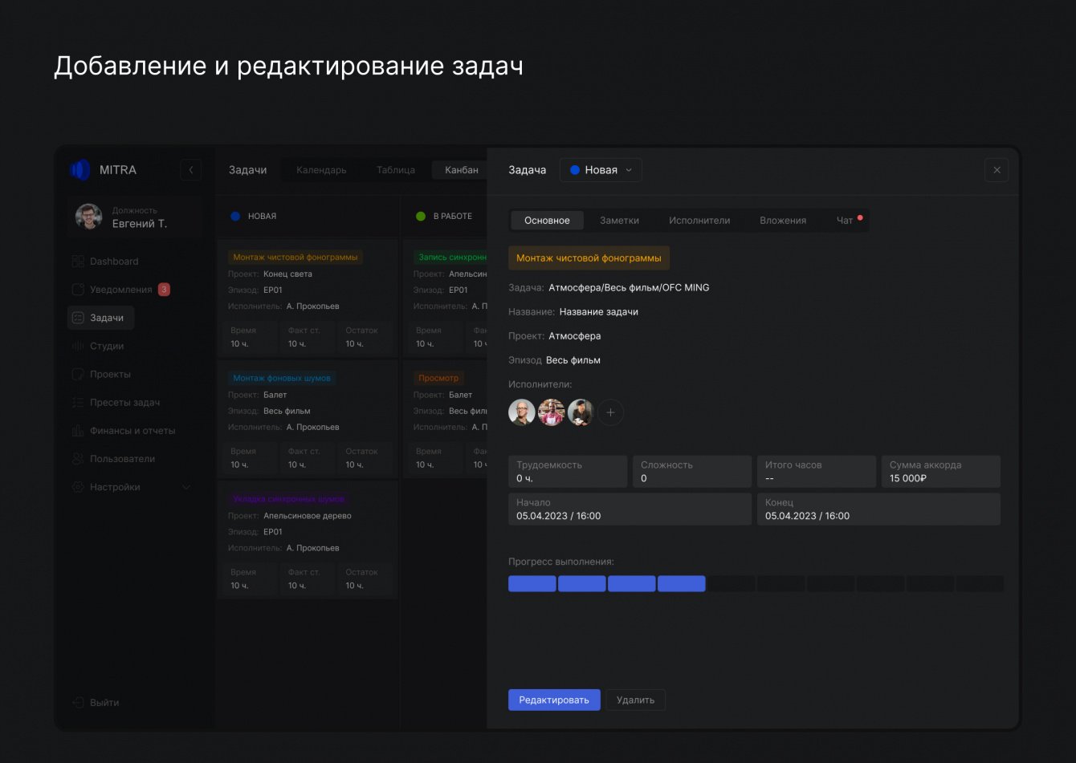Open the Вложения tab
Image resolution: width=1076 pixels, height=763 pixels.
click(783, 221)
